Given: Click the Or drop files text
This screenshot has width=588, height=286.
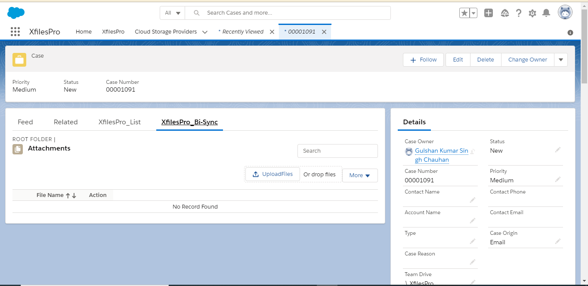Looking at the screenshot, I should coord(319,175).
